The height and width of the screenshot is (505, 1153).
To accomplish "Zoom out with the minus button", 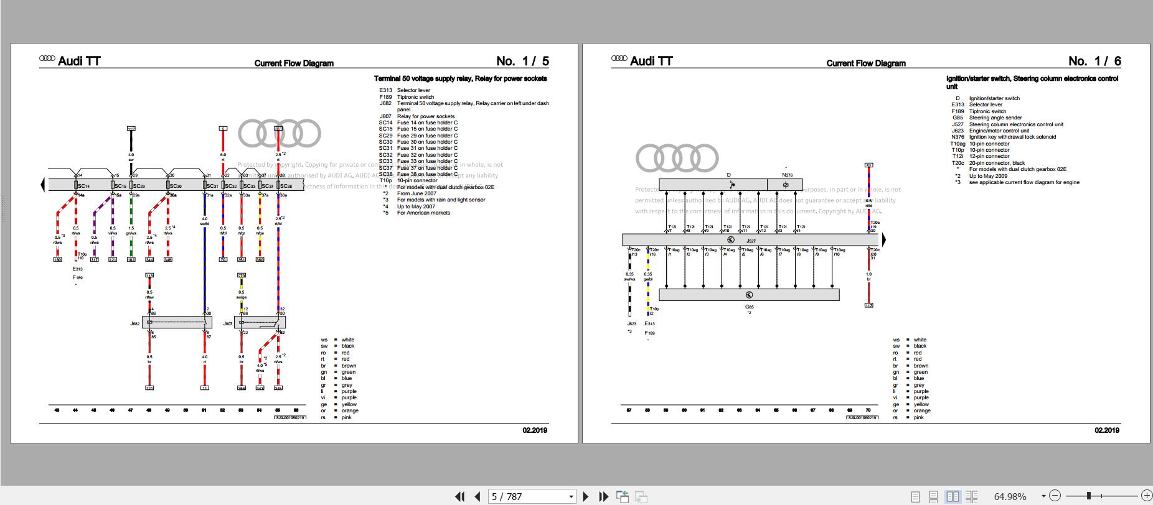I will (1055, 496).
